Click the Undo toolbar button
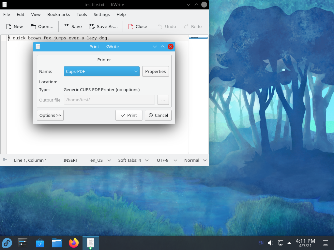This screenshot has width=334, height=250. (x=167, y=27)
